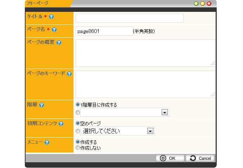Viewport: 243px width, 168px height.
Task: Click the red circle close button
Action: pos(209,4)
